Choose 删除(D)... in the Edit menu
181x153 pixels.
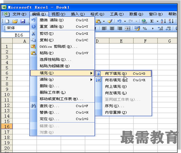click(62, 86)
